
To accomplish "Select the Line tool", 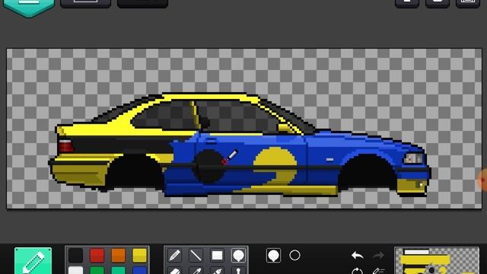I will point(196,256).
